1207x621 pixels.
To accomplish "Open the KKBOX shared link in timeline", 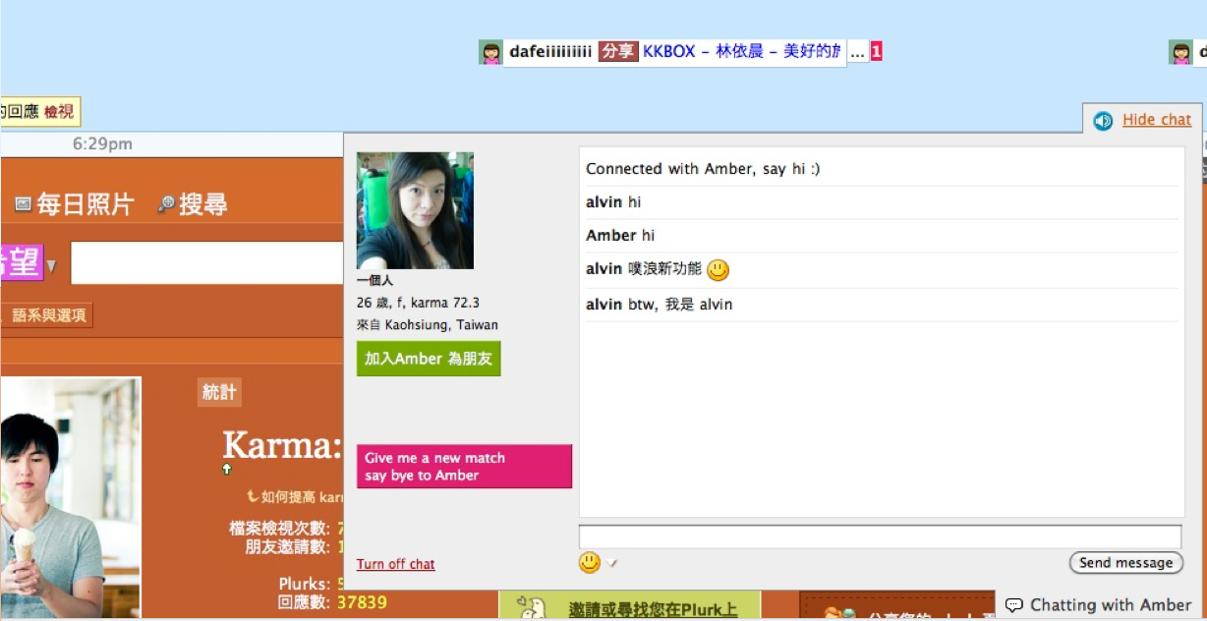I will click(x=742, y=51).
